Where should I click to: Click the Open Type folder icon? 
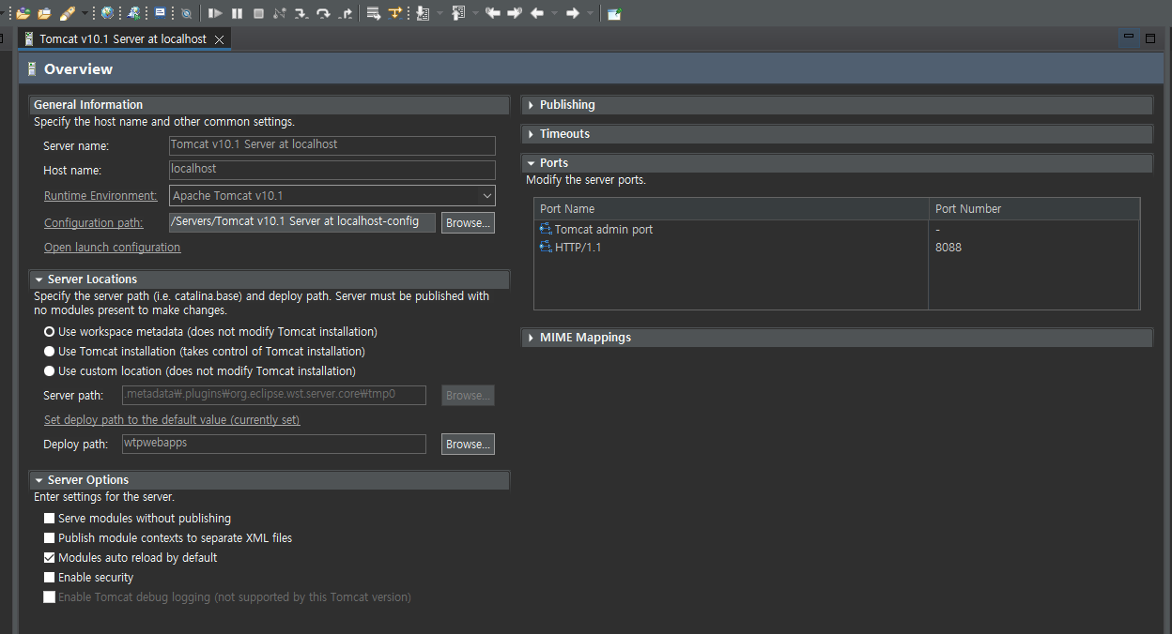click(x=23, y=13)
